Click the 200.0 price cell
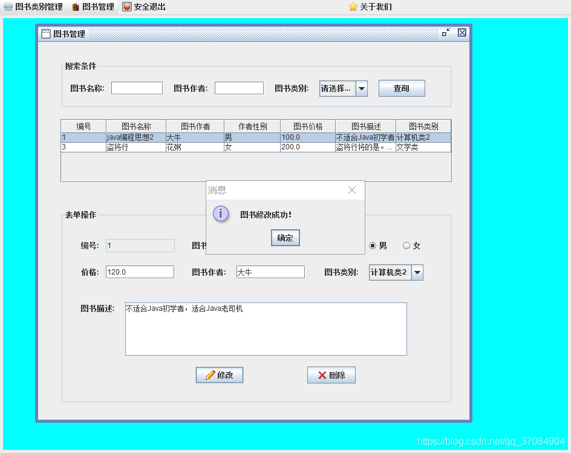This screenshot has width=571, height=453. pyautogui.click(x=308, y=147)
